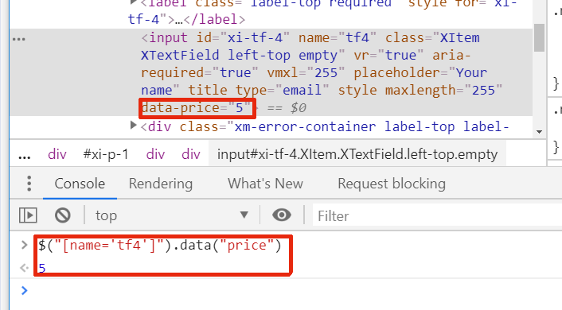Switch to the Rendering tab
The image size is (562, 310).
pos(161,184)
